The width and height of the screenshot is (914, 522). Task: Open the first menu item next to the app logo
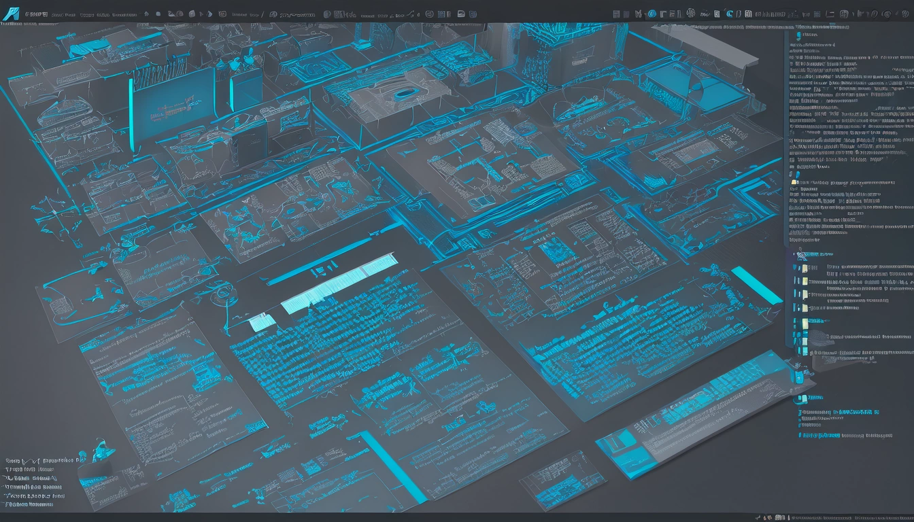click(36, 14)
